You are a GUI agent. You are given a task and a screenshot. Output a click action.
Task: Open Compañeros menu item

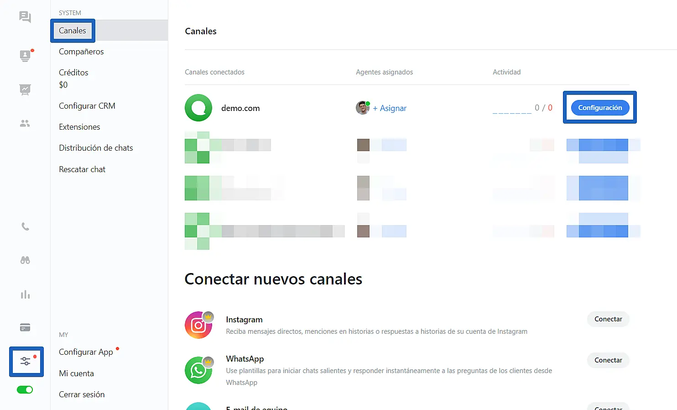point(81,52)
